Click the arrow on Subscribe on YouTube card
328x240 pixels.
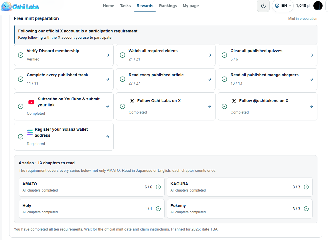[x=108, y=106]
